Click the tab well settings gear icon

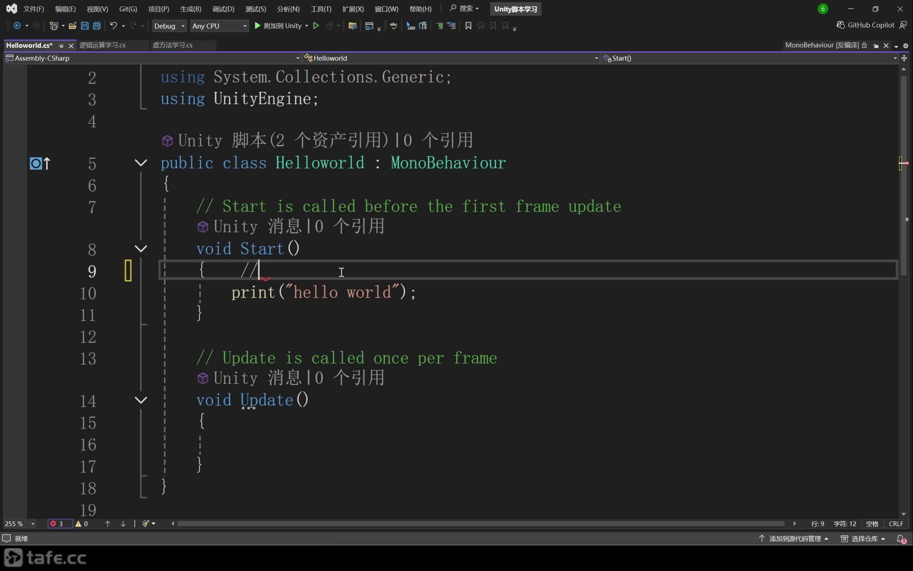pos(906,46)
